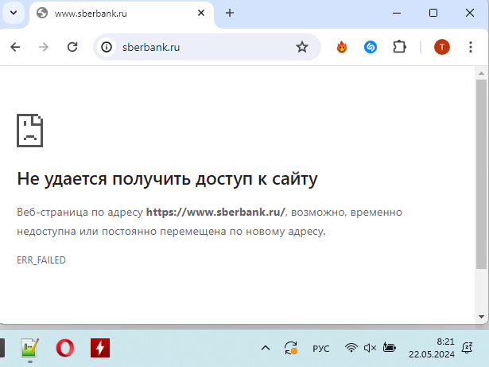Open the Extensions puzzle-piece menu
Screen dimensions: 489x367
[399, 47]
